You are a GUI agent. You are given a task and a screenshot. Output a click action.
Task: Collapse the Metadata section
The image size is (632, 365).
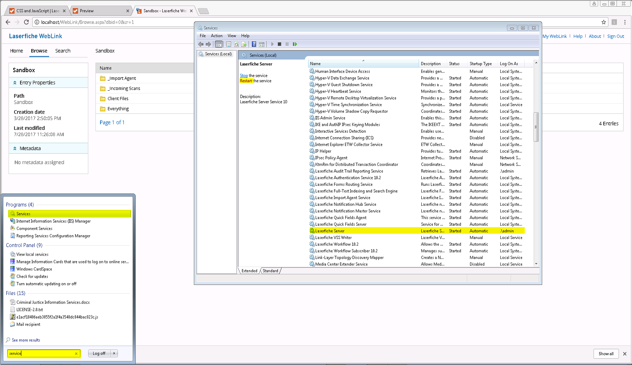[x=15, y=148]
